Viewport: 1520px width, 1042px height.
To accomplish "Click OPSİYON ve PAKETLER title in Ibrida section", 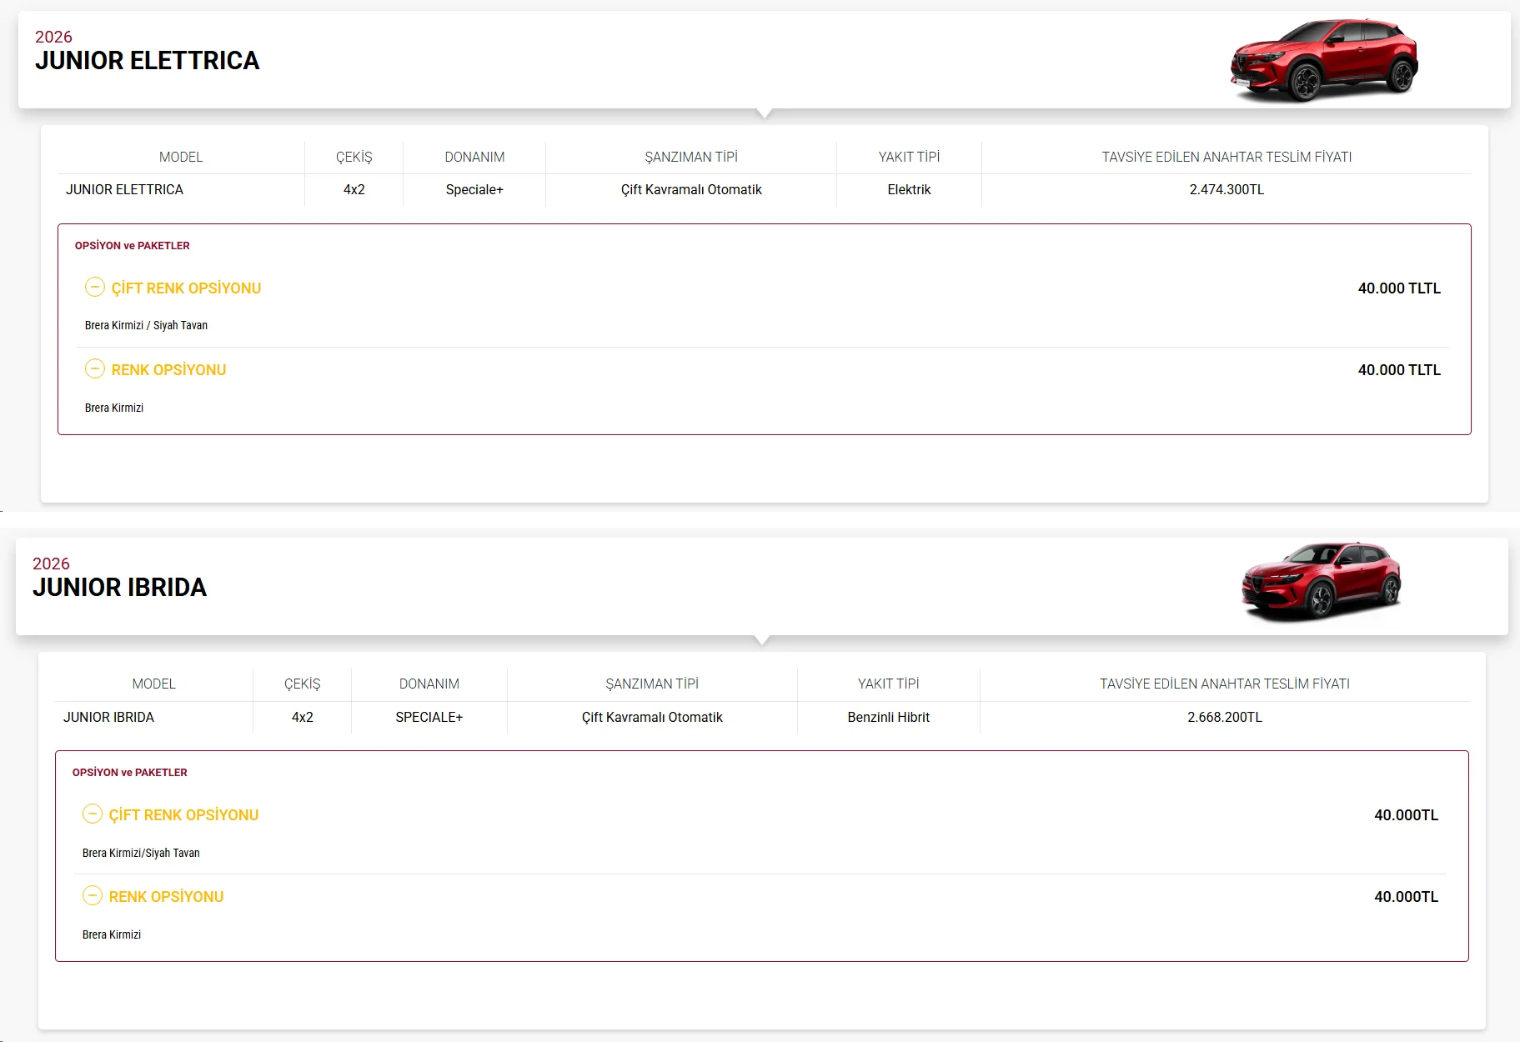I will coord(129,773).
